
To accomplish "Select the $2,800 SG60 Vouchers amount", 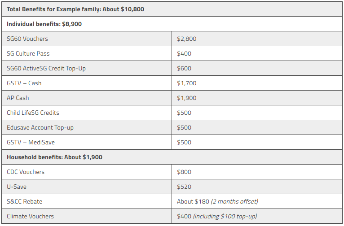I will tap(186, 39).
